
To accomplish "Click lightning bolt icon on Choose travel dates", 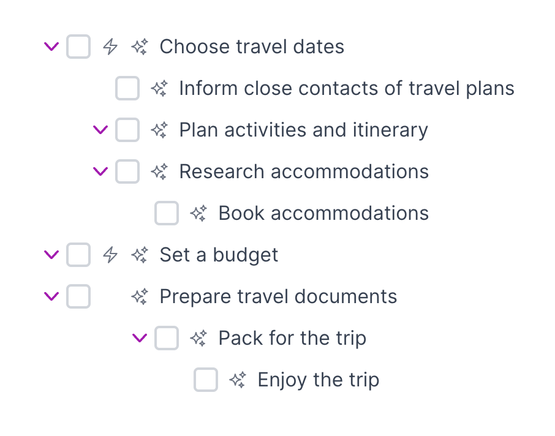I will [x=110, y=47].
